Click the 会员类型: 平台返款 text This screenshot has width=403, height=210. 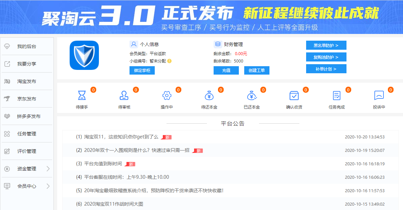click(x=148, y=54)
